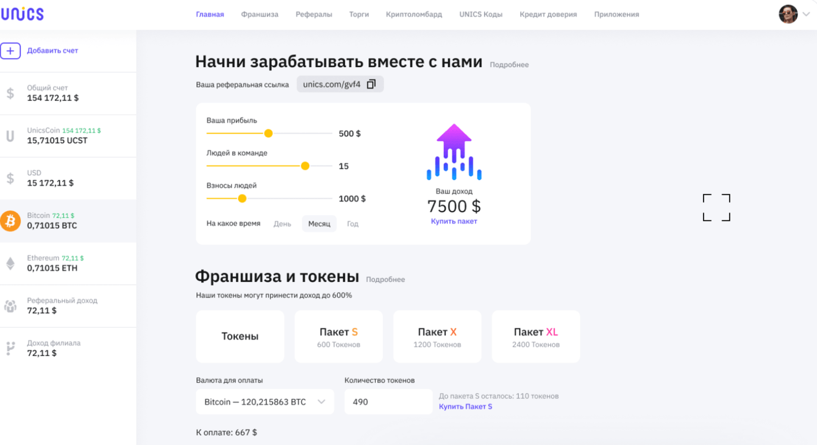Image resolution: width=817 pixels, height=445 pixels.
Task: Select the Bitcoin account row
Action: [x=68, y=221]
